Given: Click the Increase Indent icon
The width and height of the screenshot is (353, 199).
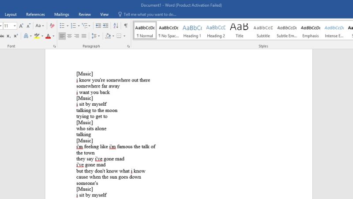Looking at the screenshot, I should click(x=106, y=26).
